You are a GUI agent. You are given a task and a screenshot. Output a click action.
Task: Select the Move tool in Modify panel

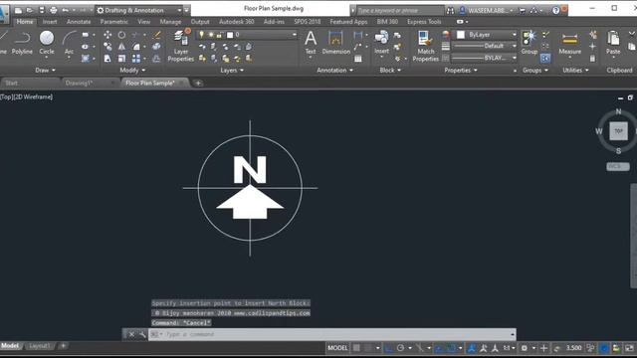[x=107, y=35]
